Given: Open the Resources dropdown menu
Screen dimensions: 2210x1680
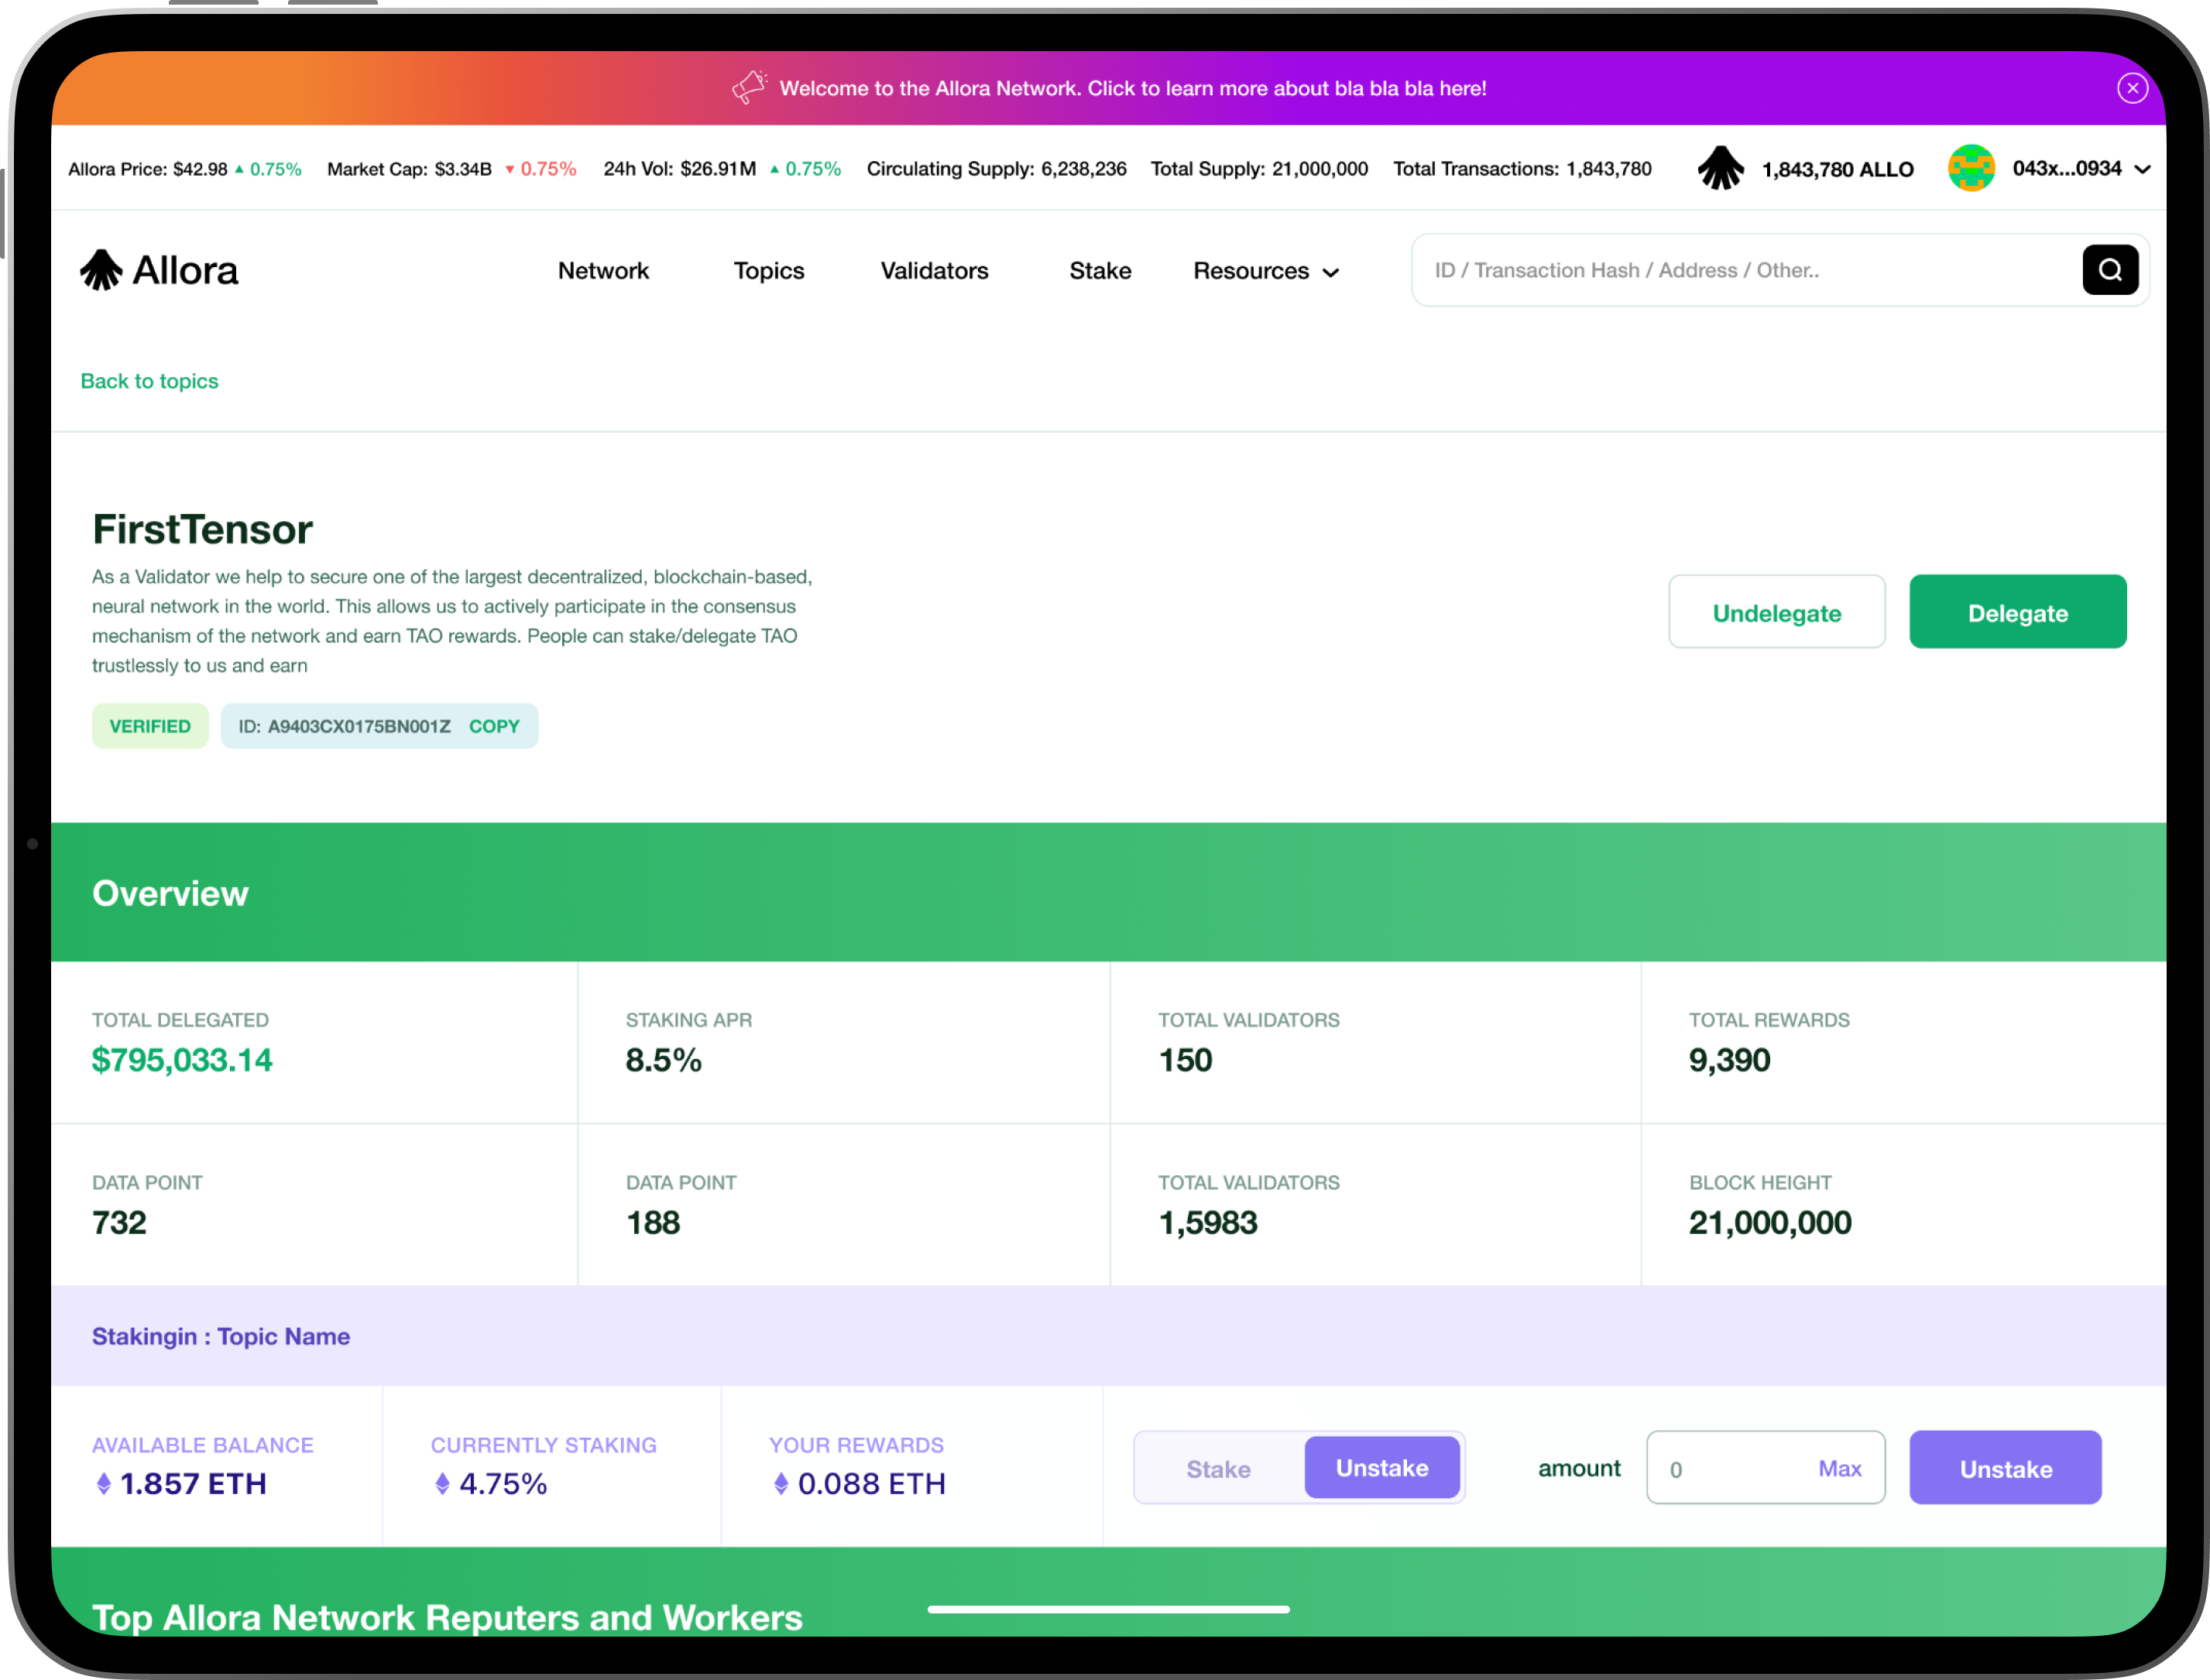Looking at the screenshot, I should click(1265, 271).
